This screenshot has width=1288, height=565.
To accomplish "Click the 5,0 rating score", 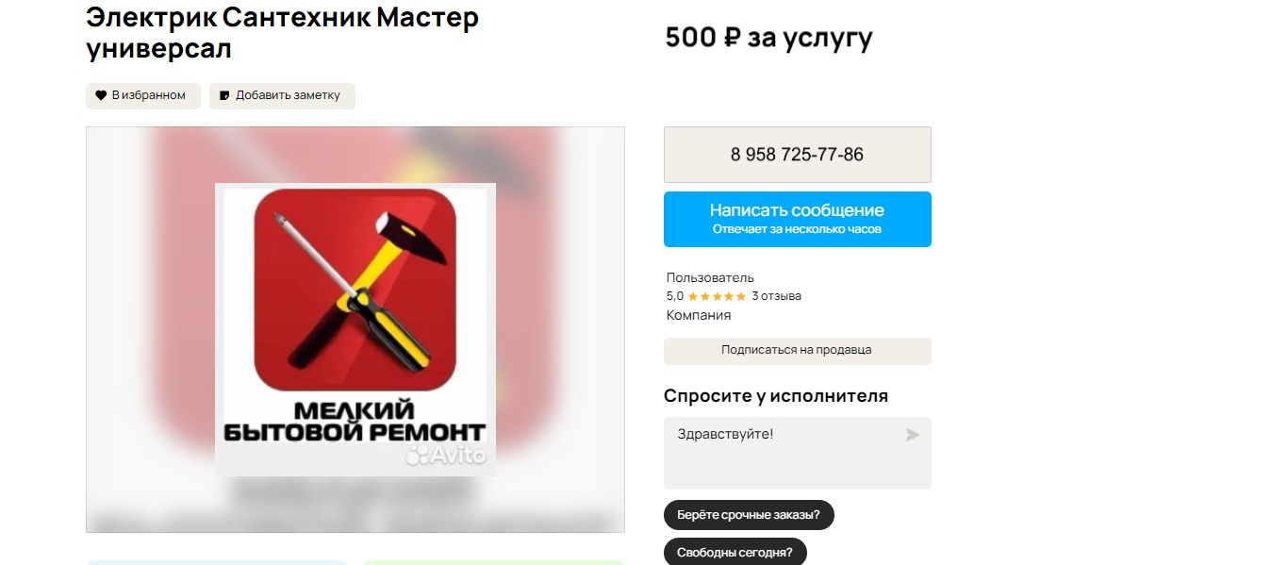I will pyautogui.click(x=675, y=296).
